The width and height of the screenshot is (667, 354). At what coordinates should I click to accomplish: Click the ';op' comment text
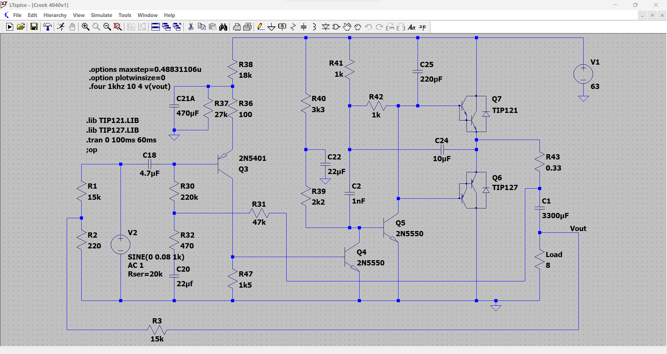[92, 150]
